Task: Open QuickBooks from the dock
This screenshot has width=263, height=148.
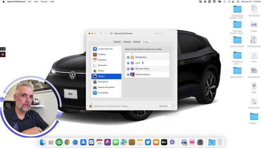Action: pyautogui.click(x=59, y=142)
